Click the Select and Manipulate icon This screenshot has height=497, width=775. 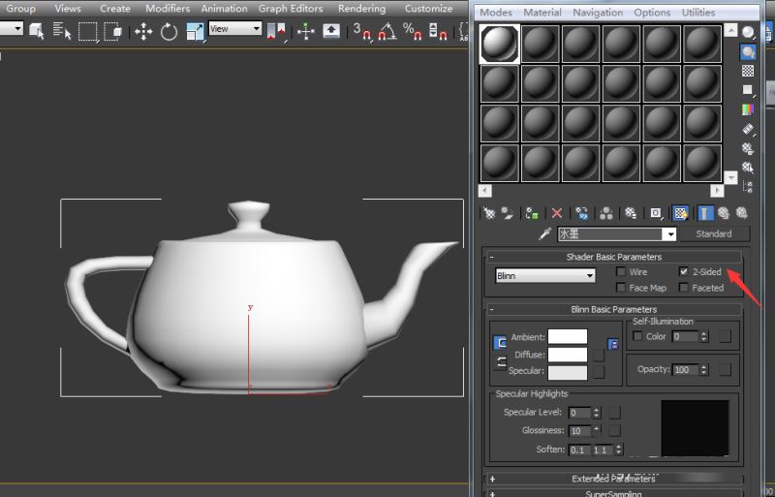tap(306, 32)
